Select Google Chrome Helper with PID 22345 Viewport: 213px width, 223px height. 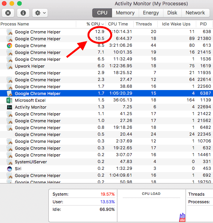[106, 134]
